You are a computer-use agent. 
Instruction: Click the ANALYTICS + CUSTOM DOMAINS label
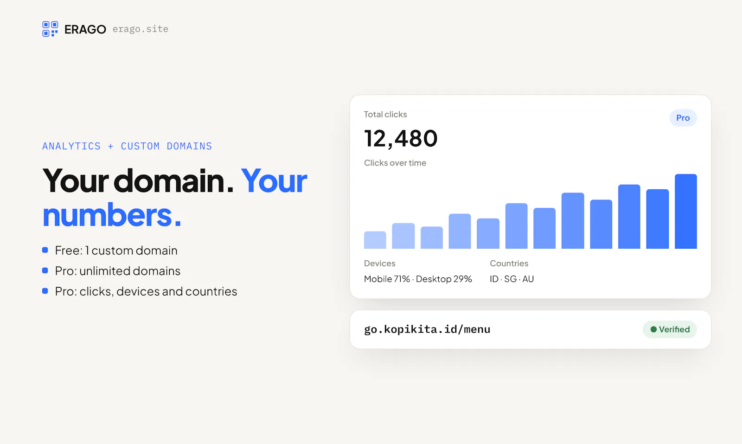(127, 146)
